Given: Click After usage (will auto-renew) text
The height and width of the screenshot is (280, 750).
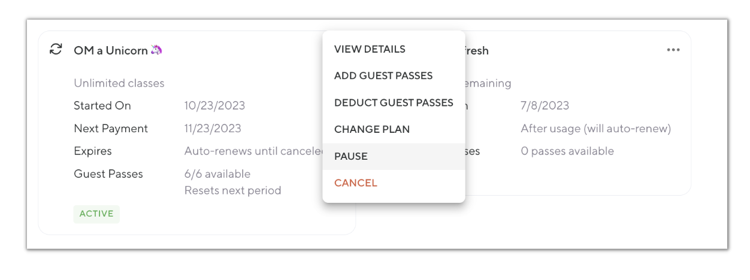Looking at the screenshot, I should point(595,129).
